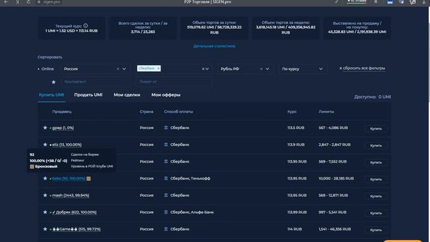Viewport: 430px width, 242px height.
Task: Click the Лимиты column header
Action: 327,112
